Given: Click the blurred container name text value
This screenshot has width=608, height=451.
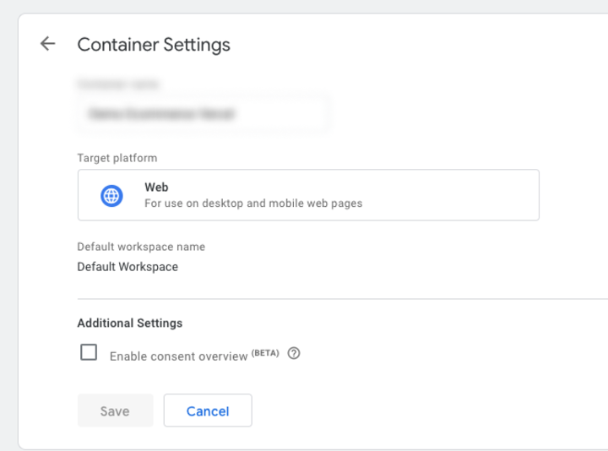Looking at the screenshot, I should coord(160,113).
